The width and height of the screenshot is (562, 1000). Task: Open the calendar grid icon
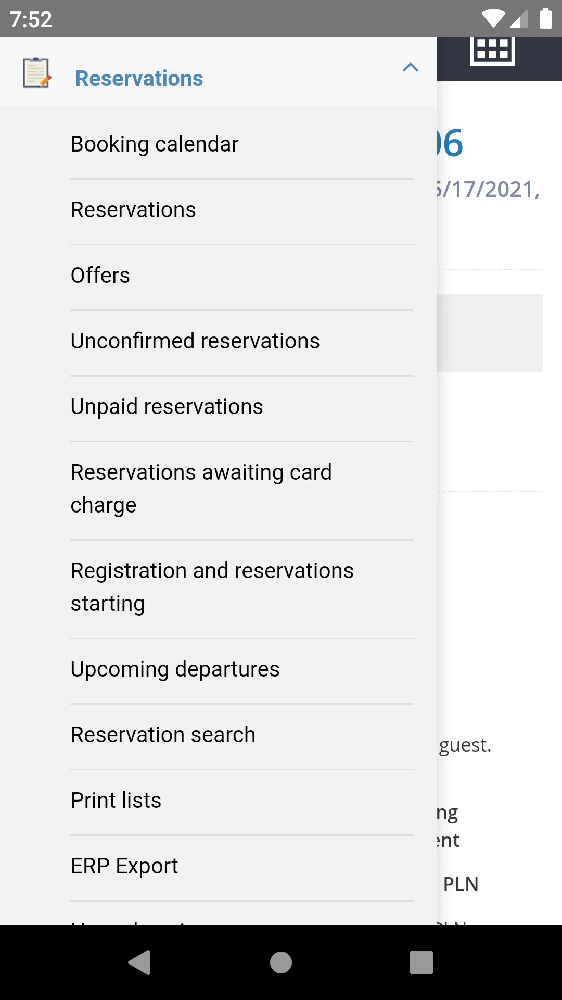tap(492, 51)
